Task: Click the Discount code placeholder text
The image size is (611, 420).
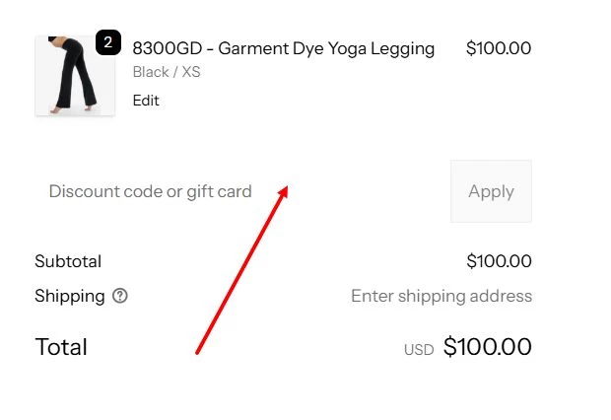Action: 151,191
